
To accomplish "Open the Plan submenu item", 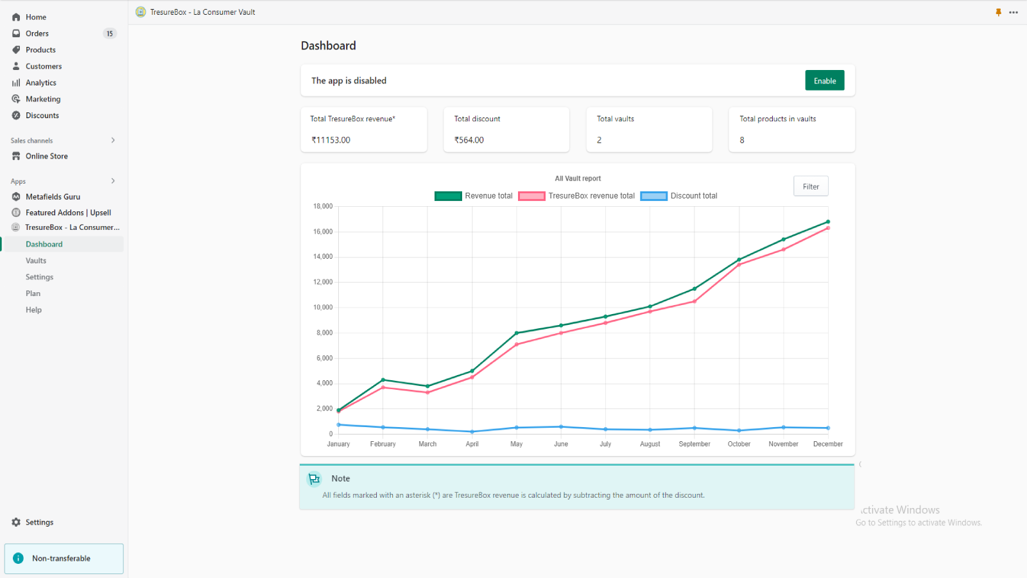I will click(x=33, y=293).
